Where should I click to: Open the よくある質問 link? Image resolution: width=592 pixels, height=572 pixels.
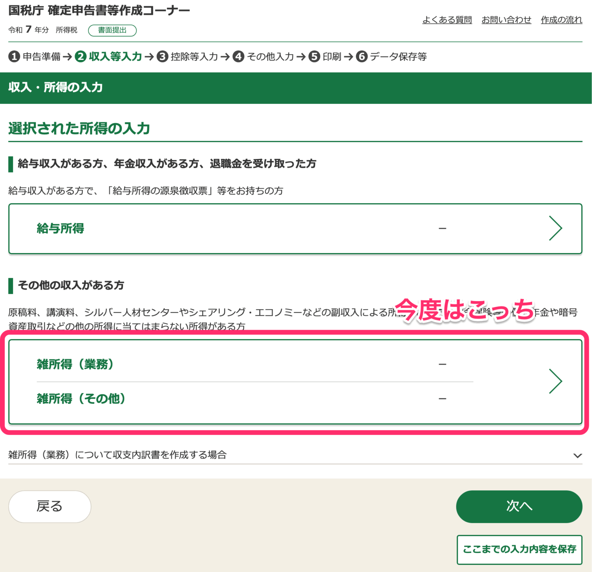pyautogui.click(x=448, y=20)
